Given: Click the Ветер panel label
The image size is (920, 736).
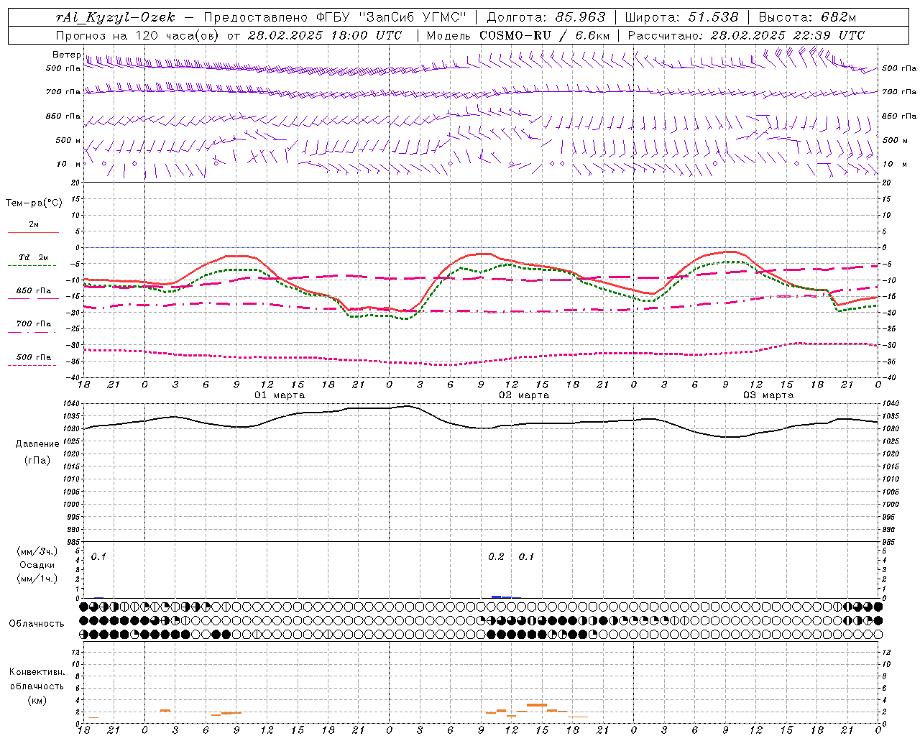Looking at the screenshot, I should point(66,55).
